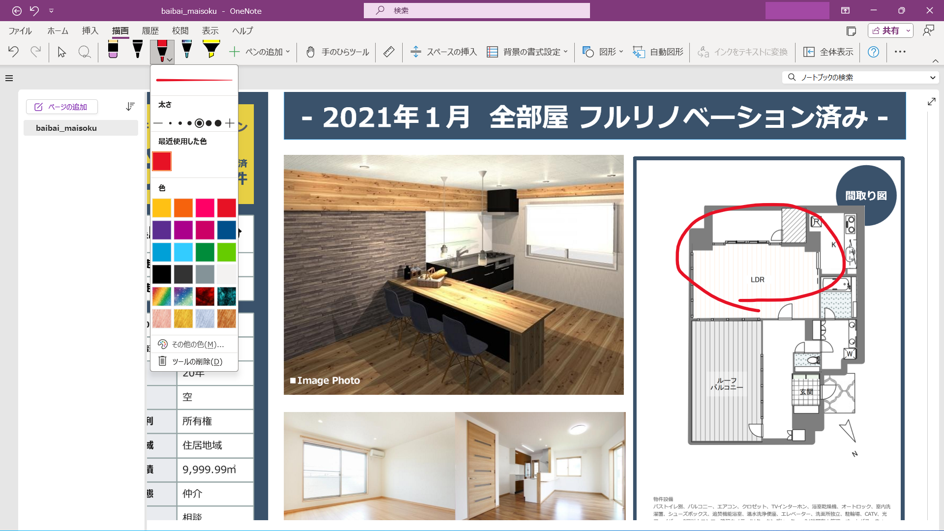
Task: Collapse the ribbon chevron
Action: point(935,61)
